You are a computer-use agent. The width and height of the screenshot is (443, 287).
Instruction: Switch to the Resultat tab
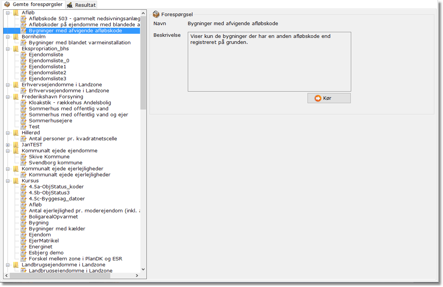(x=81, y=5)
